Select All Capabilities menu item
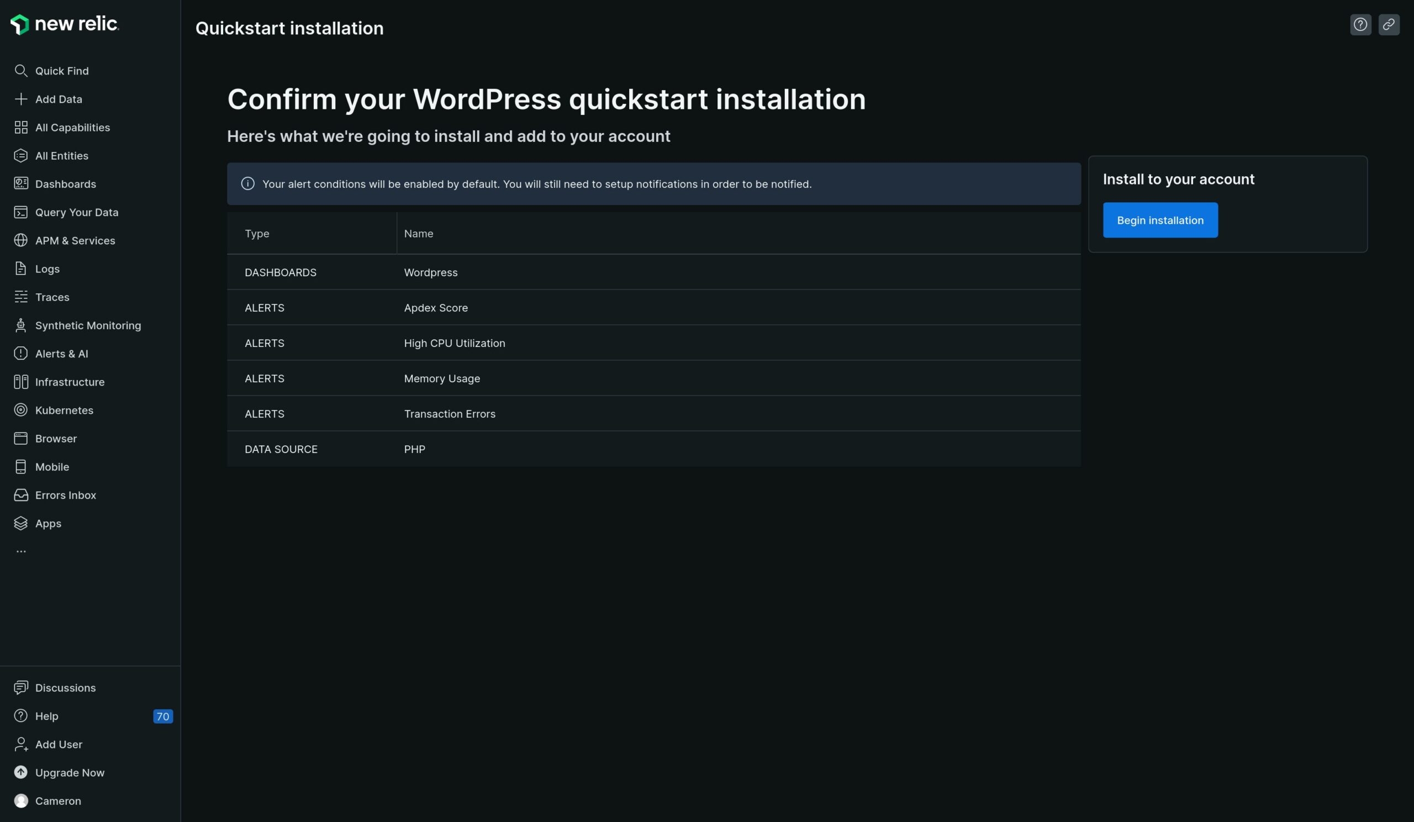The image size is (1414, 822). [x=72, y=127]
